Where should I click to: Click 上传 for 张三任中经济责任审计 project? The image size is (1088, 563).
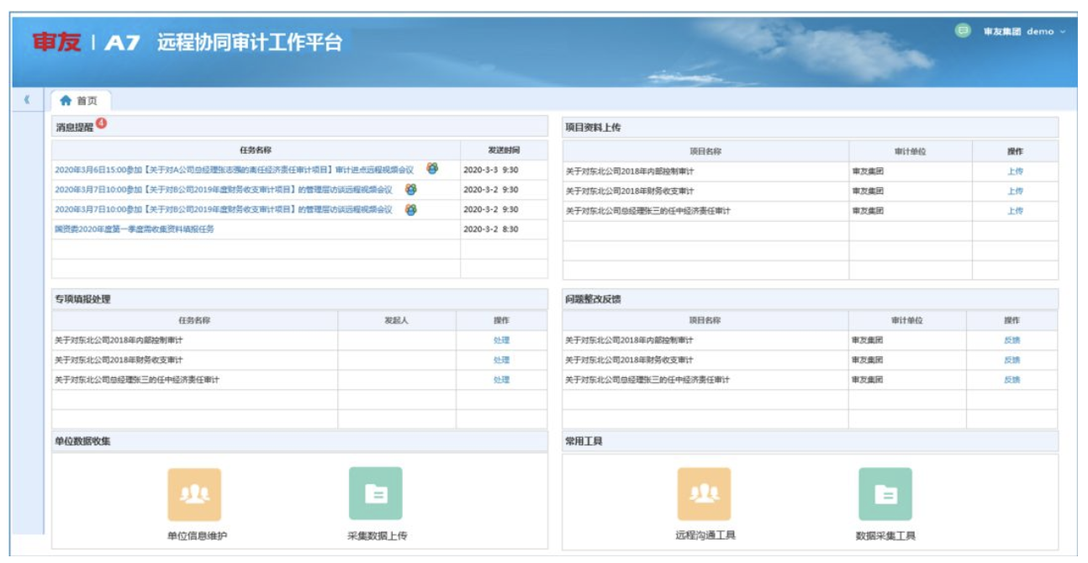(x=1015, y=211)
